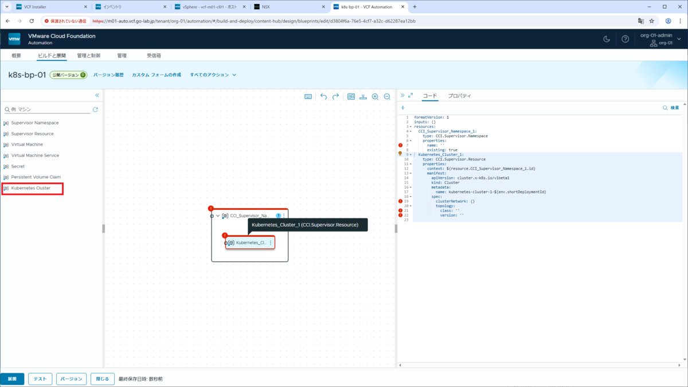Screen dimensions: 688x387
Task: Fold the properties block at line 6
Action: 411,140
